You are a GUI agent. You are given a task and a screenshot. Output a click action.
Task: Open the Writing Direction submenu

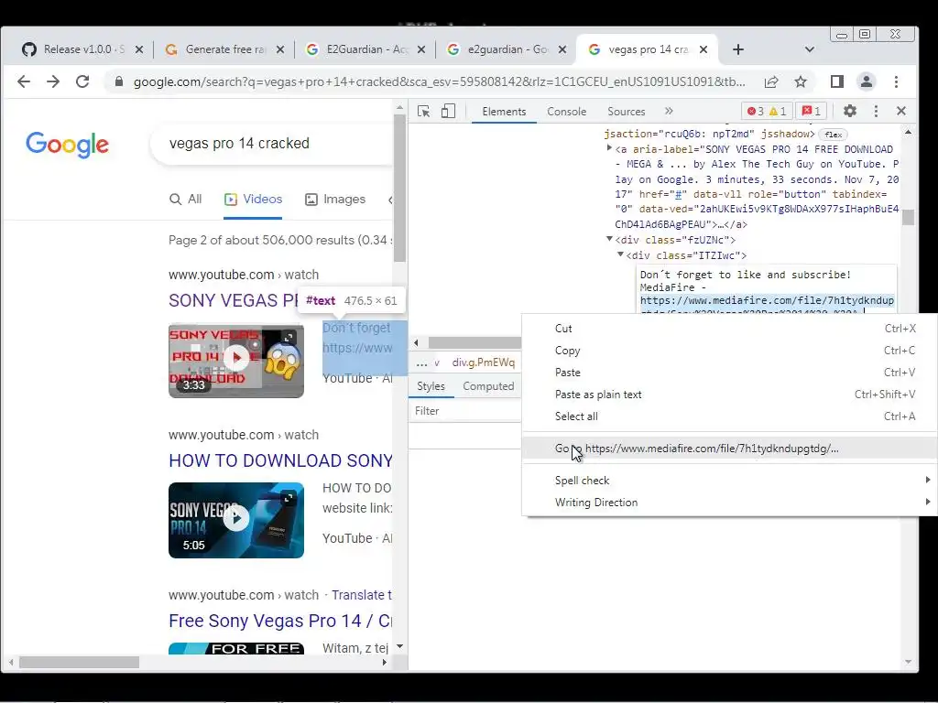(730, 503)
